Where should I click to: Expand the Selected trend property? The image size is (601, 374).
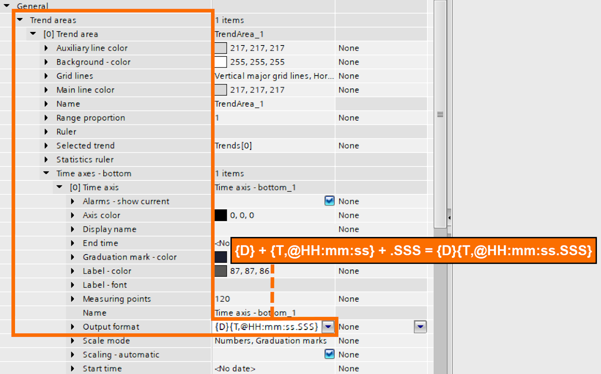pos(46,145)
